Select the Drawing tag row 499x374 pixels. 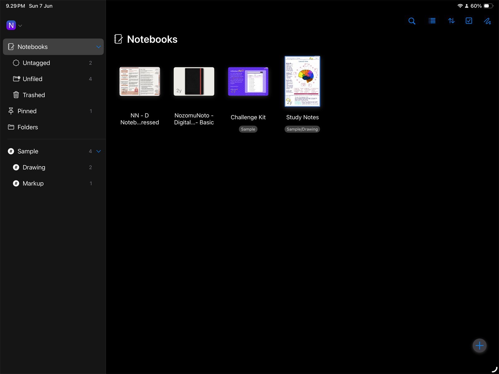pyautogui.click(x=53, y=167)
